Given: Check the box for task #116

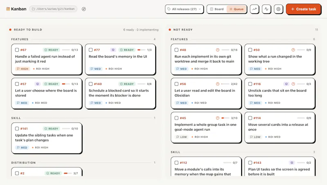Looking at the screenshot, I should [250, 84].
